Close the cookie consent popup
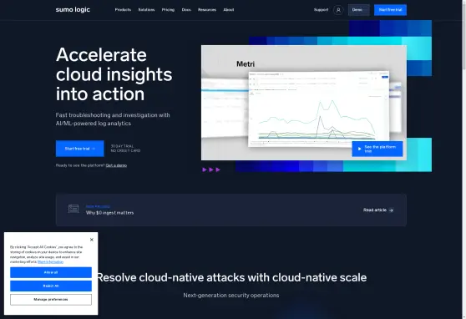The width and height of the screenshot is (466, 319). pyautogui.click(x=92, y=240)
